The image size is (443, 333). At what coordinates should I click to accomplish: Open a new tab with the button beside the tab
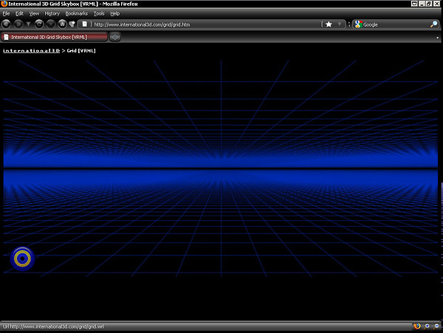pyautogui.click(x=115, y=37)
